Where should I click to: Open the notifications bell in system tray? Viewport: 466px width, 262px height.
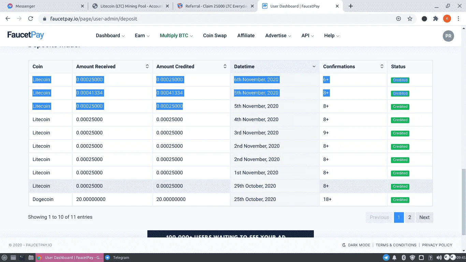[x=394, y=258]
